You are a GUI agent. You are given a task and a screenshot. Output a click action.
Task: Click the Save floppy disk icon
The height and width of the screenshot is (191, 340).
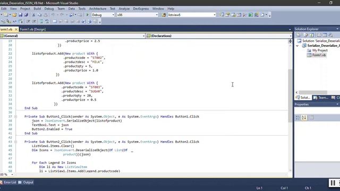(x=20, y=15)
